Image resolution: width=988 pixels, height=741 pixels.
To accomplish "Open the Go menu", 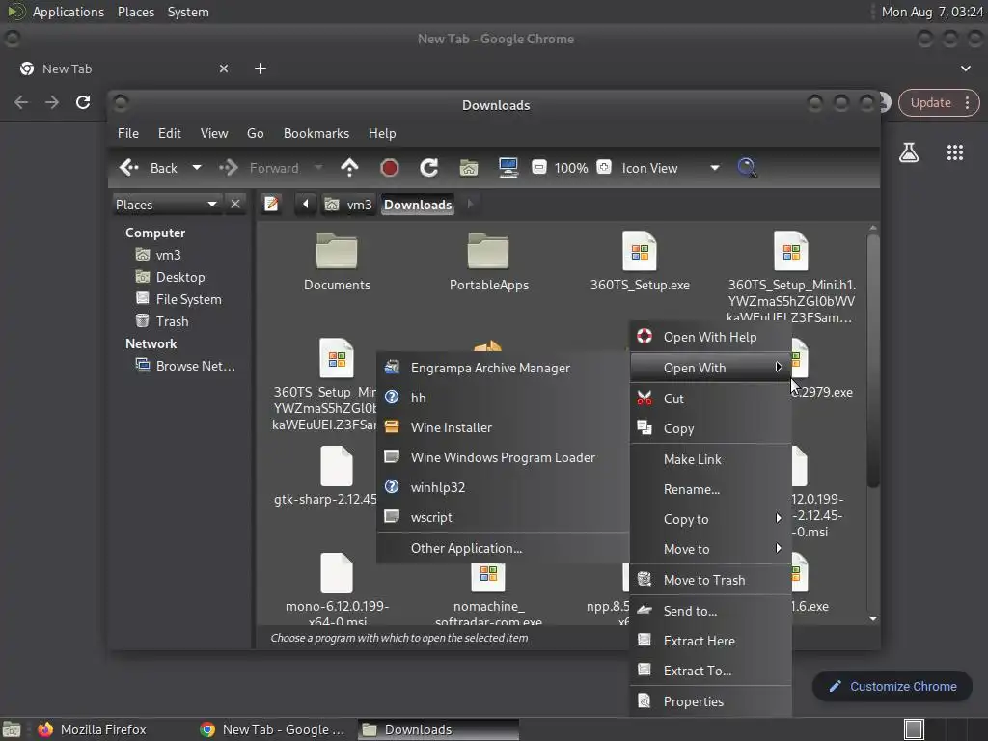I will click(x=255, y=133).
